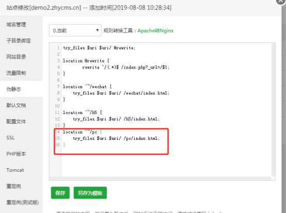Click the green 保存 button

tap(60, 193)
